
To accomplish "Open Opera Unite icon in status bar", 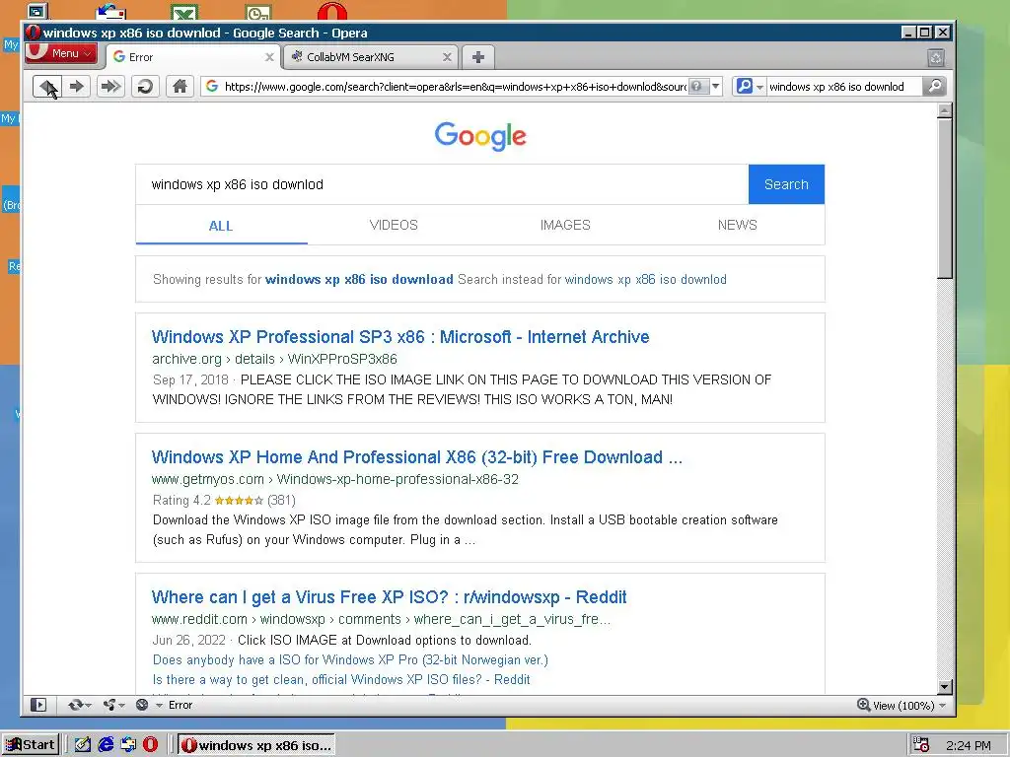I will pyautogui.click(x=113, y=705).
